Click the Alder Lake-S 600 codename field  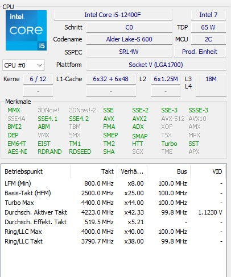[x=129, y=39]
